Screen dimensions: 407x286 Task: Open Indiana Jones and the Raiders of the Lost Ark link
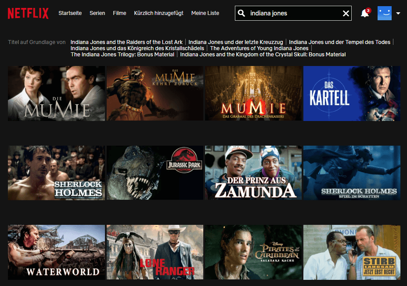126,42
